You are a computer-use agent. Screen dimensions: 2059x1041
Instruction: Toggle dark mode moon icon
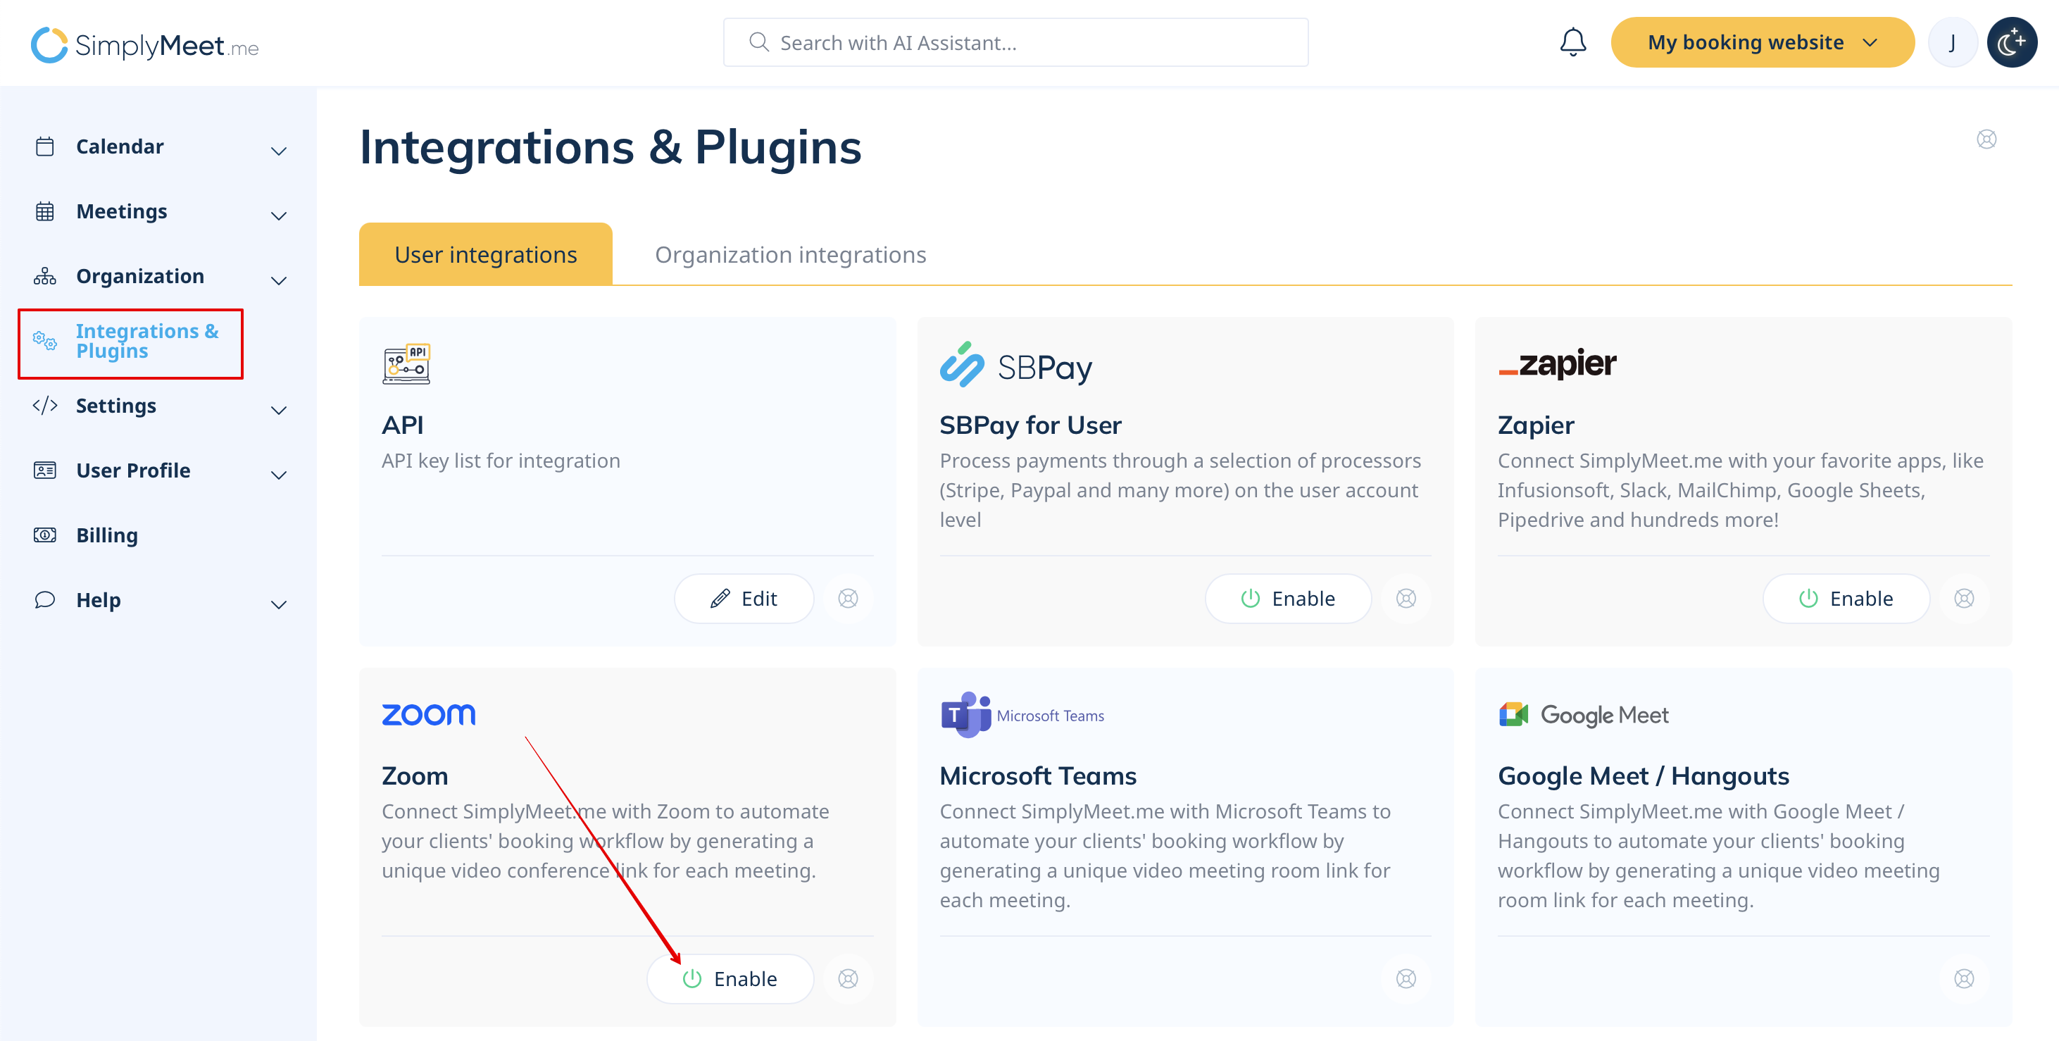[x=2011, y=42]
